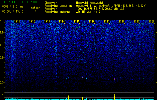Click the red meteor echo between 1914 and 1915
Viewport: 157px width, 100px height.
69,78
